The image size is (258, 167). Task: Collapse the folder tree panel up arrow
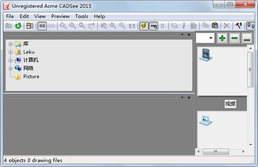pyautogui.click(x=182, y=34)
